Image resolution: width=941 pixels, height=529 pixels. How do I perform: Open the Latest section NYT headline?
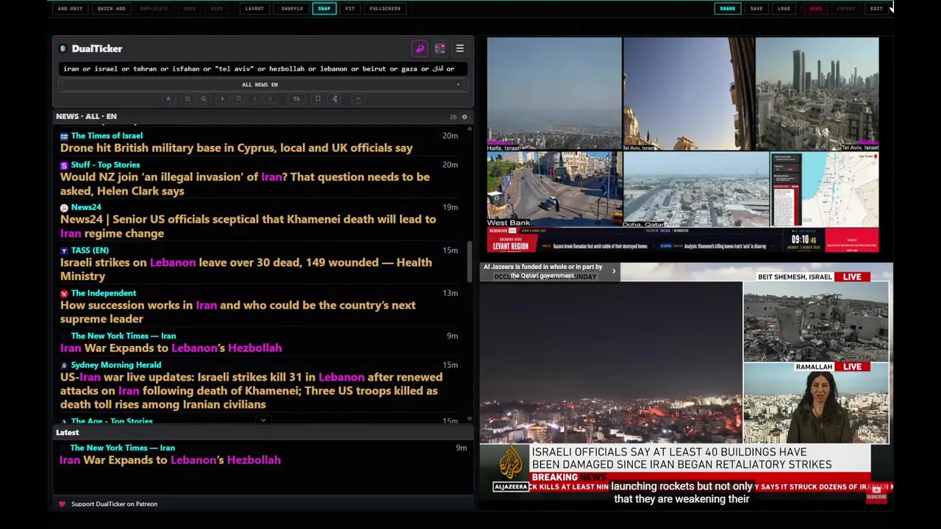point(170,460)
